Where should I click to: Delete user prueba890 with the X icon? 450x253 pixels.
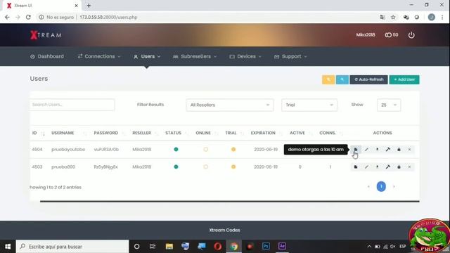pos(409,167)
